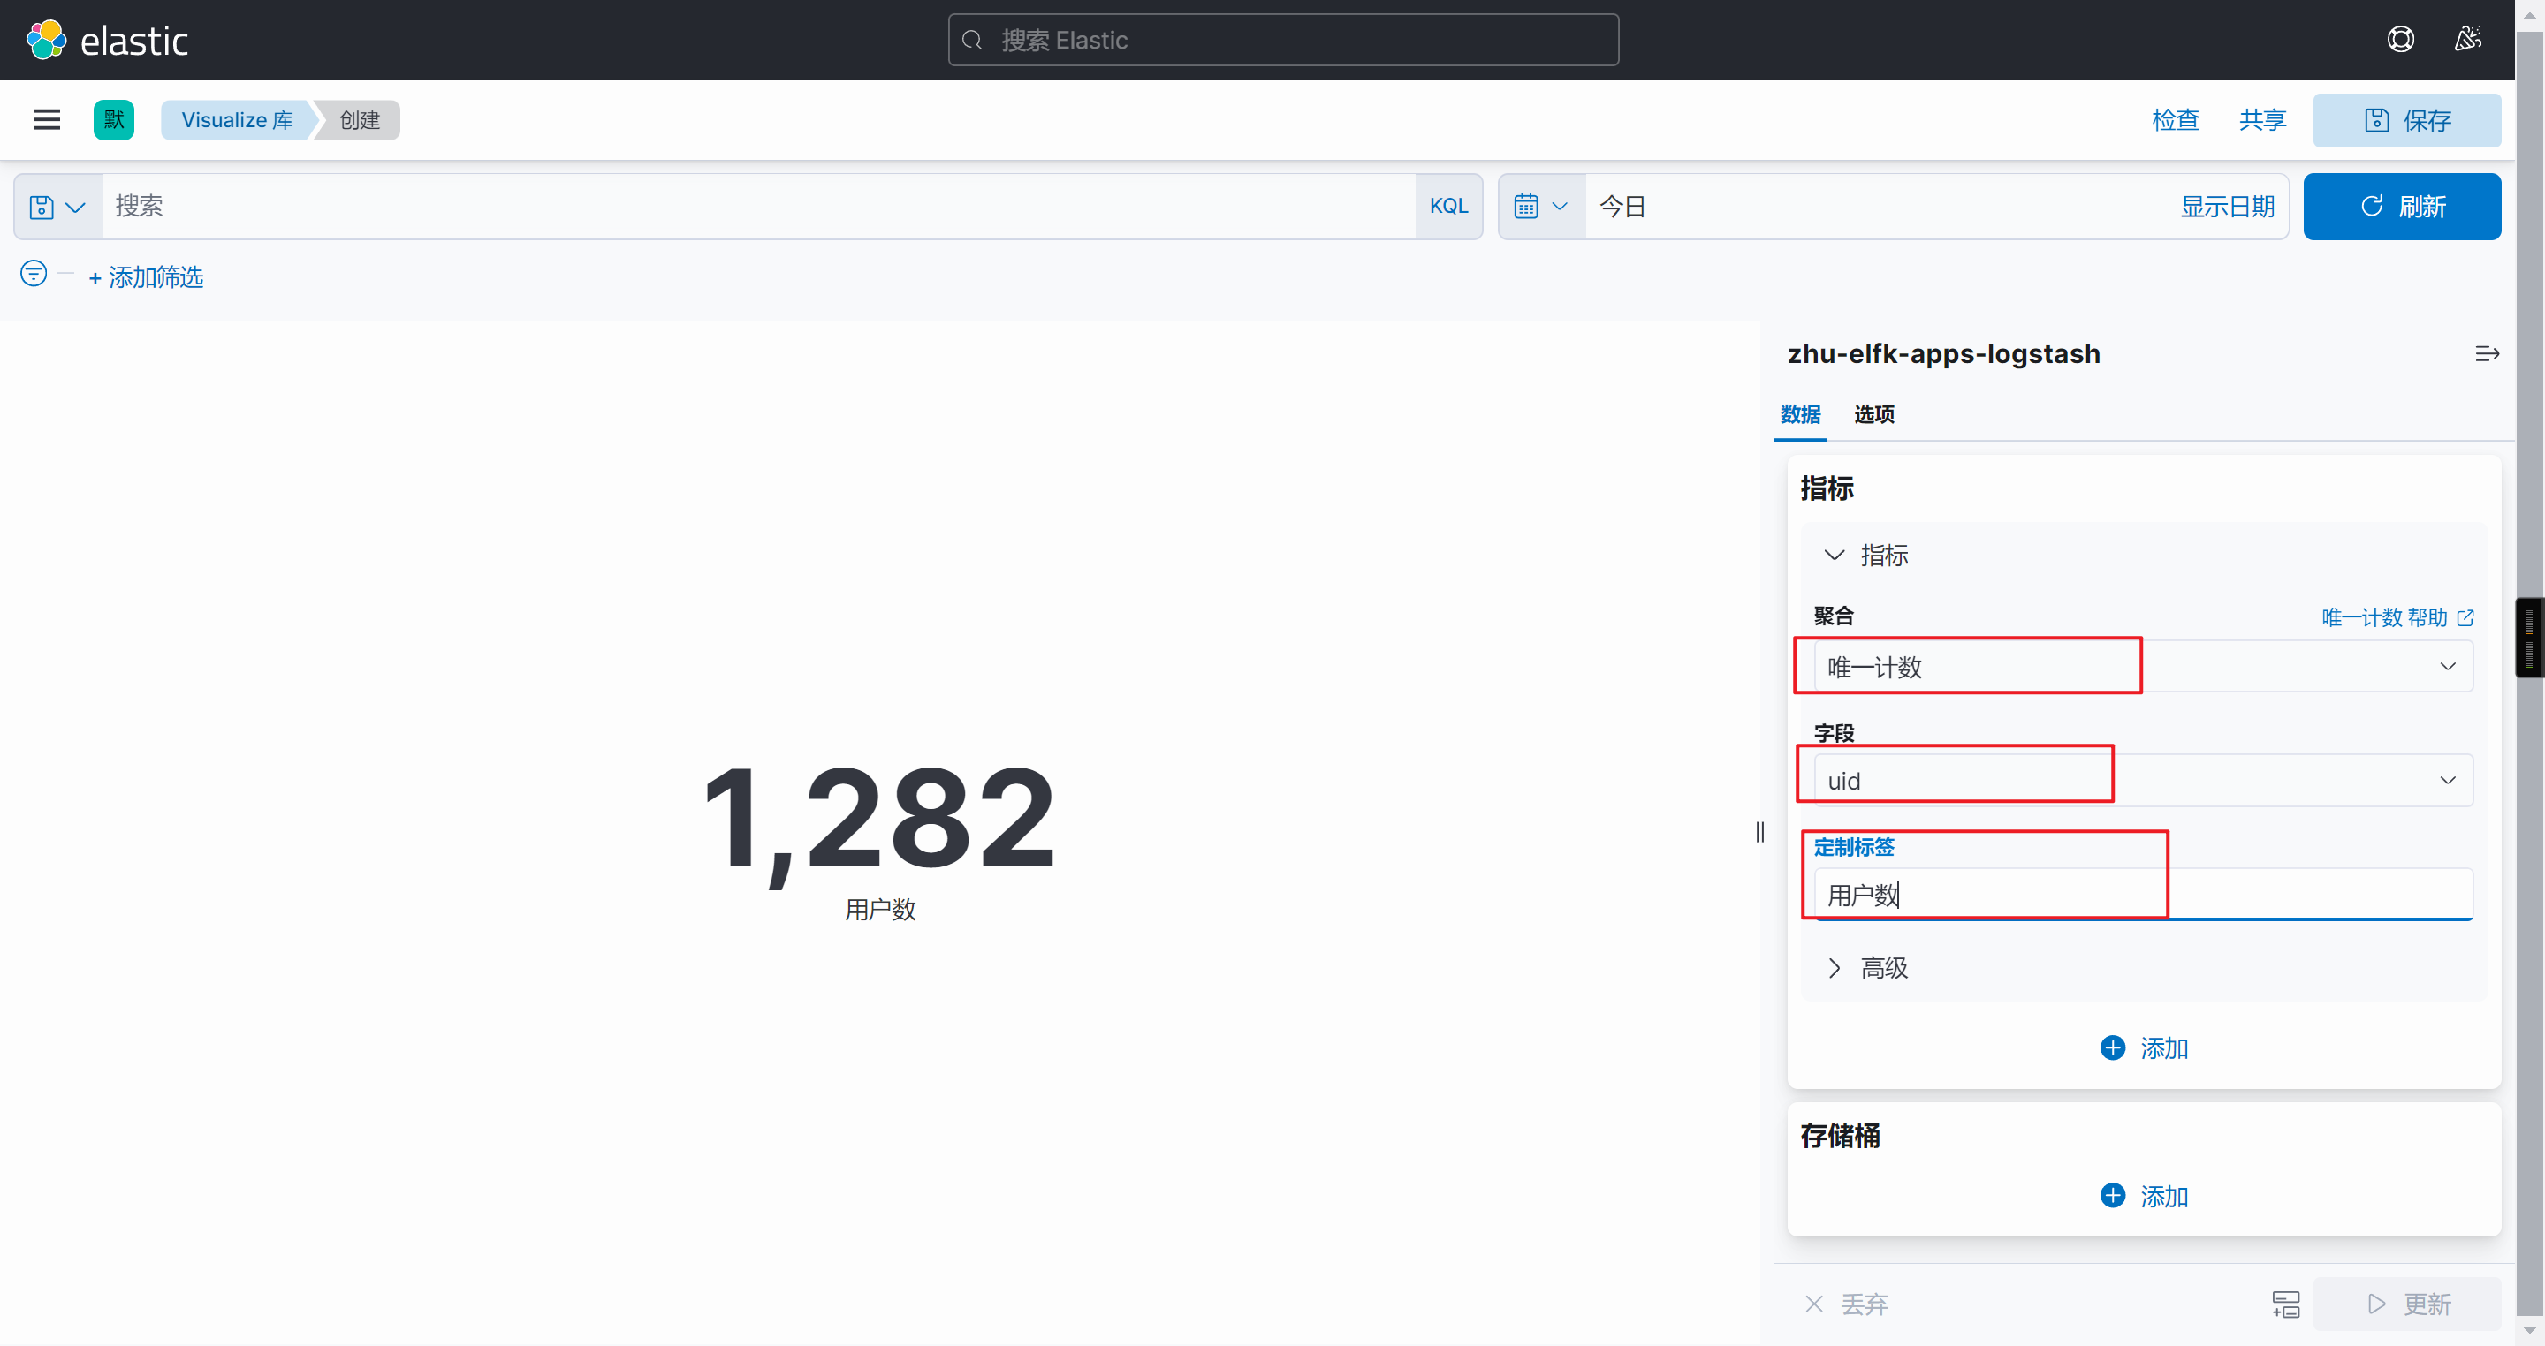Click the 保存 save button

2406,119
